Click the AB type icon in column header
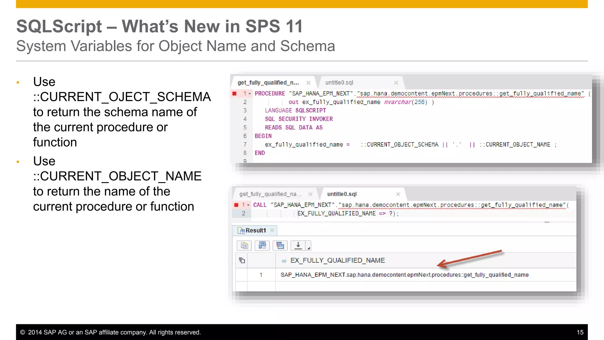 click(x=284, y=261)
